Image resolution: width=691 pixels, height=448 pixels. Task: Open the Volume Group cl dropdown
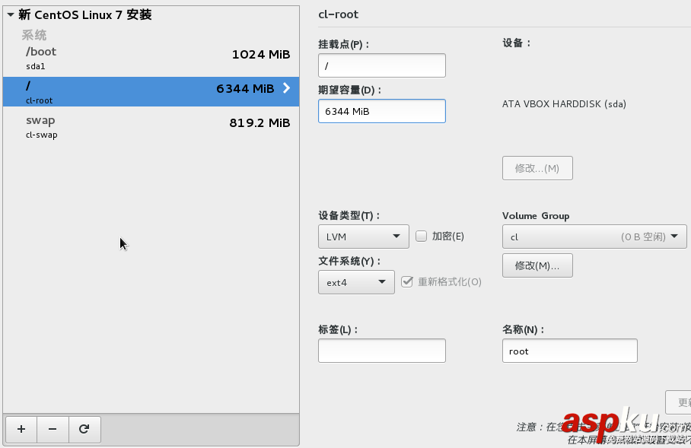(x=594, y=237)
